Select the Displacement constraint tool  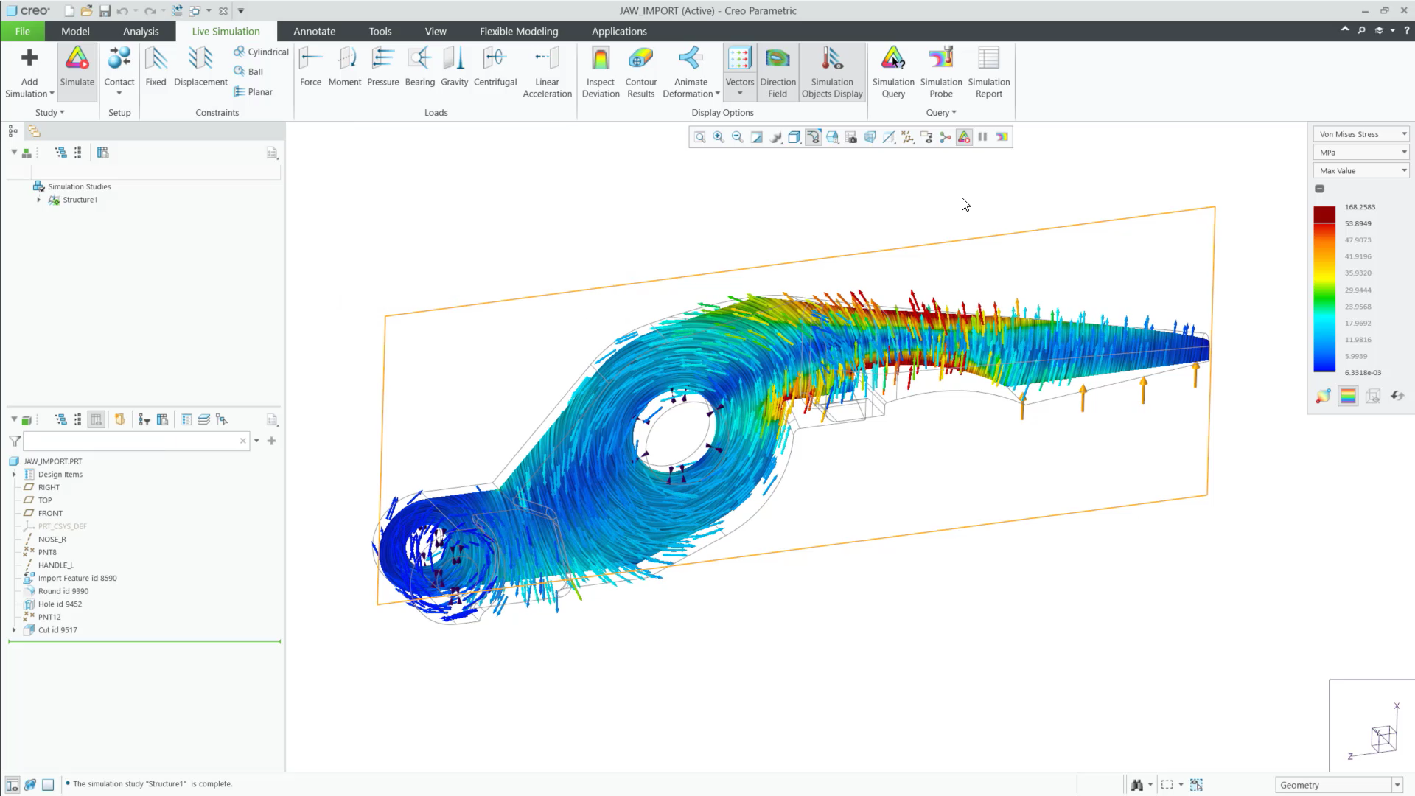[200, 67]
